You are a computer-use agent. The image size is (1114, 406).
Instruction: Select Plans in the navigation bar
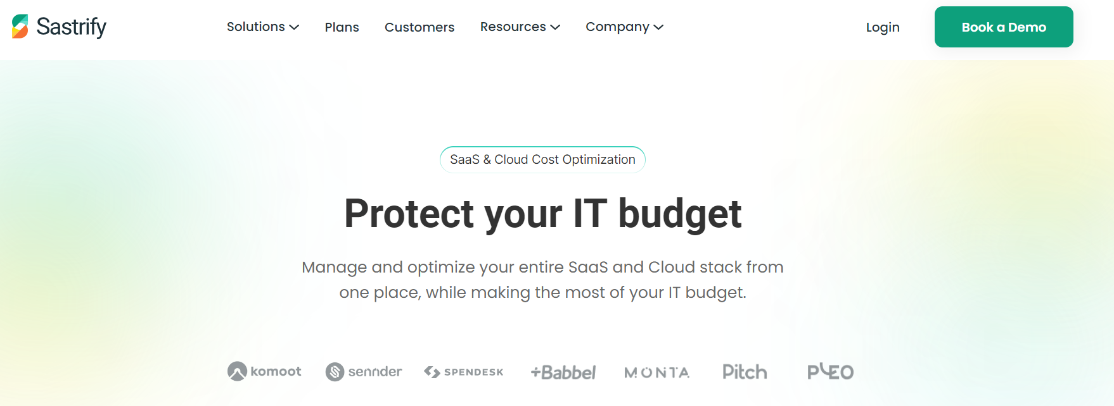(x=342, y=27)
